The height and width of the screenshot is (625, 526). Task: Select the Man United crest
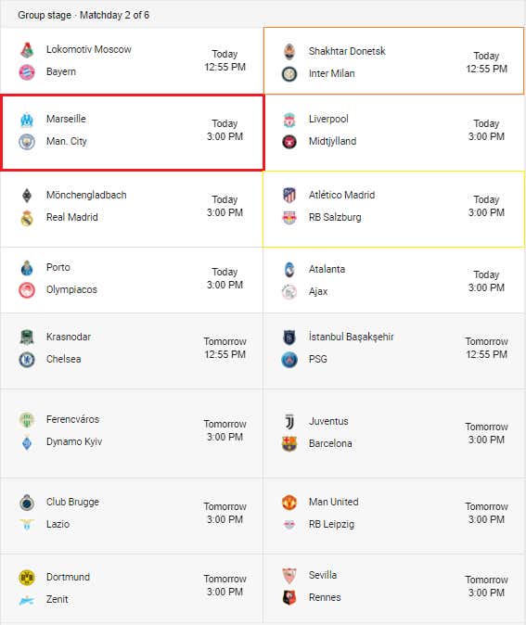(289, 503)
